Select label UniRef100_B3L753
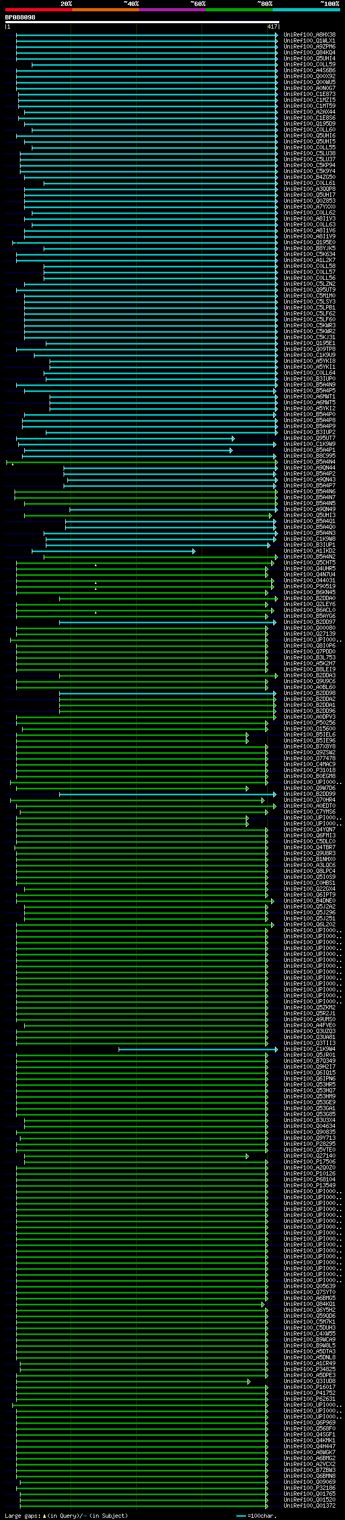 [309, 657]
